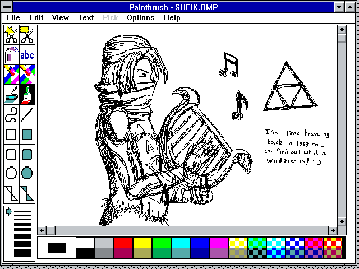Image resolution: width=359 pixels, height=269 pixels.
Task: Select the hollow Polygon tool
Action: 11,194
